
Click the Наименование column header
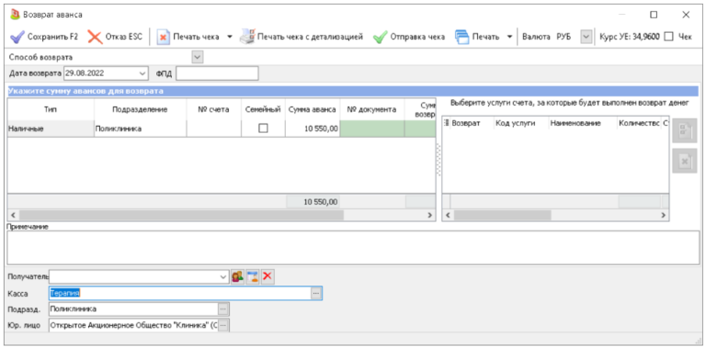[x=583, y=123]
